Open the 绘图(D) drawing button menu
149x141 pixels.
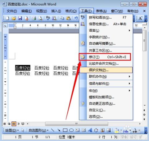point(12,130)
